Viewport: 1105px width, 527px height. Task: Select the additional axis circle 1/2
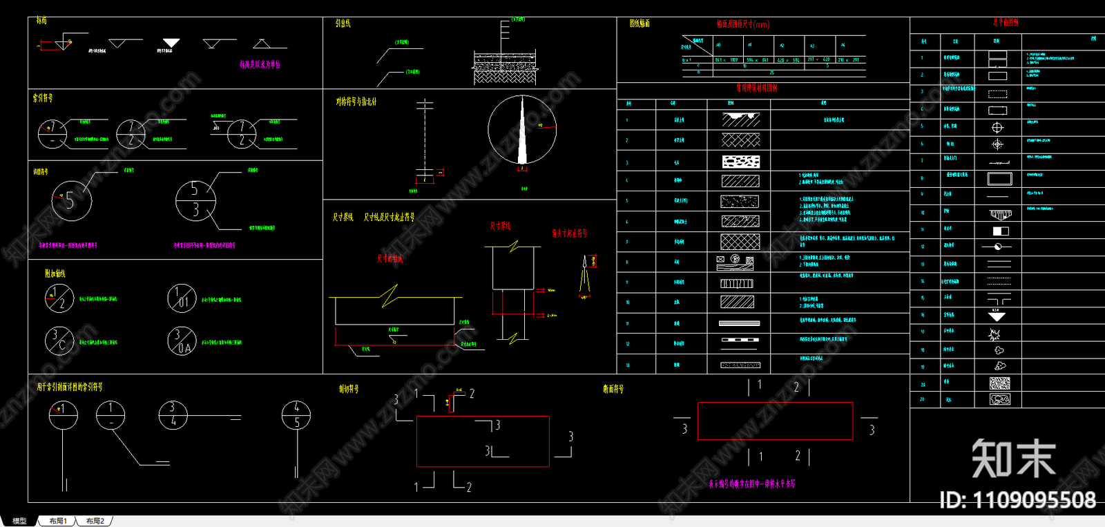tap(59, 298)
